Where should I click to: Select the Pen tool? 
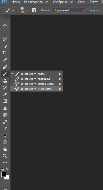(x=5, y=122)
